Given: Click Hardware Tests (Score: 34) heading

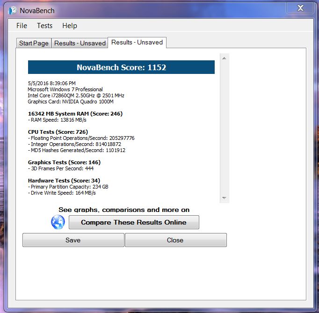Looking at the screenshot, I should tap(64, 181).
